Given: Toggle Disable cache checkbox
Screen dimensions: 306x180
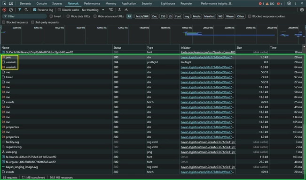Looking at the screenshot, I should tap(59, 10).
